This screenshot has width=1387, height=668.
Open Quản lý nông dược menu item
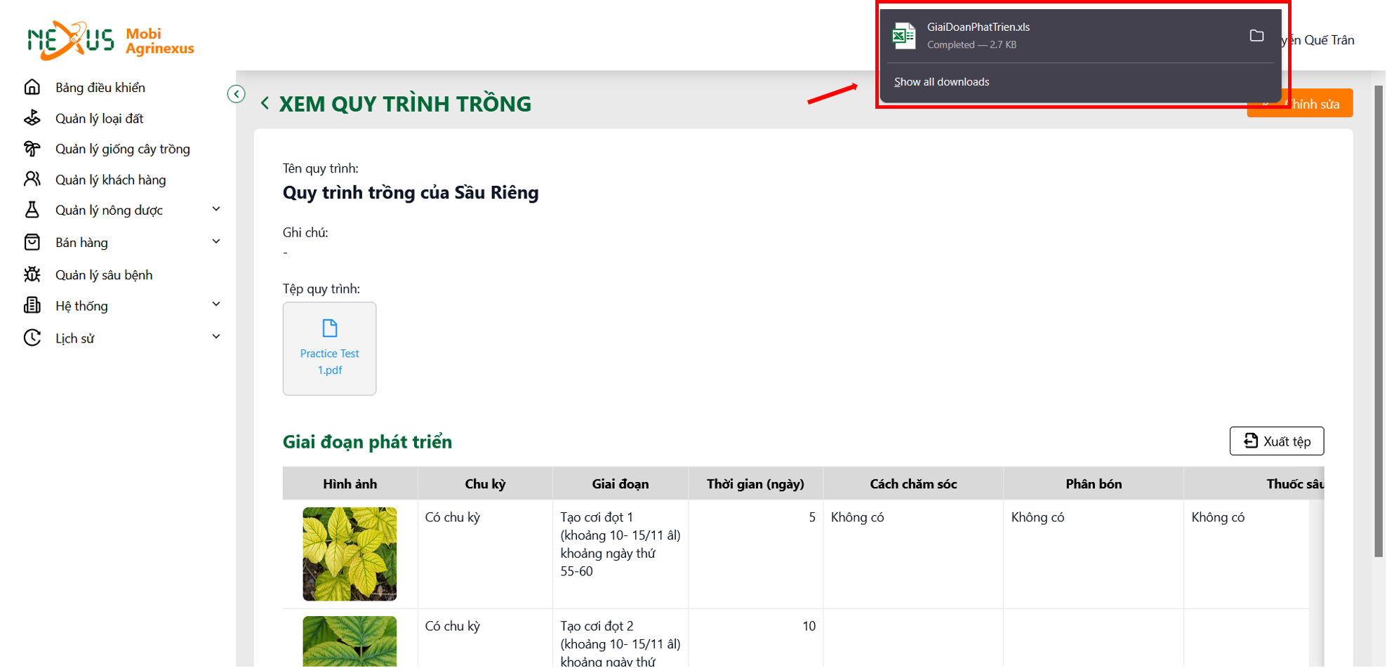point(109,211)
